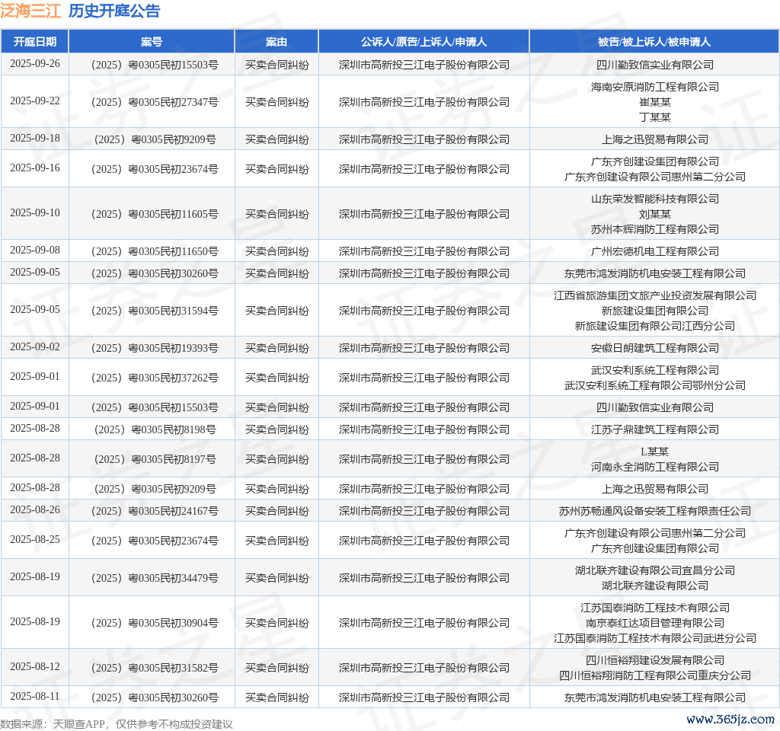Click the 历史开庭公告 heading text
780x731 pixels.
(x=114, y=11)
